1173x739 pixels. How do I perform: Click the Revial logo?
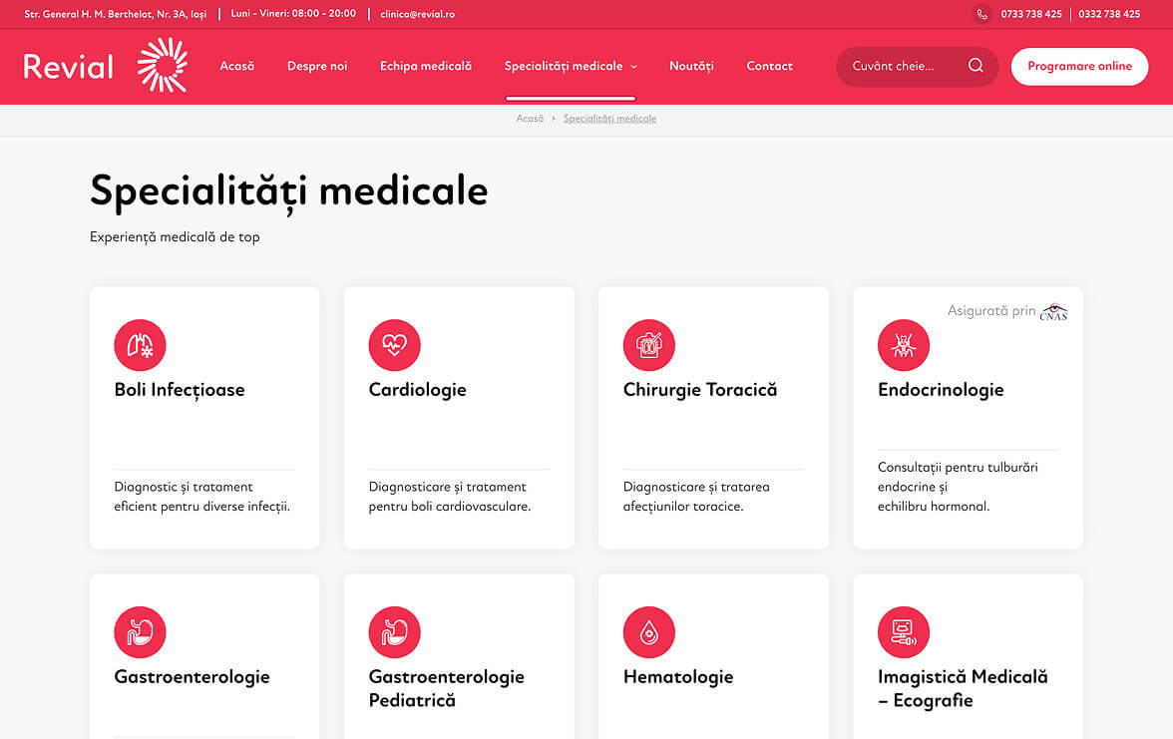click(105, 66)
